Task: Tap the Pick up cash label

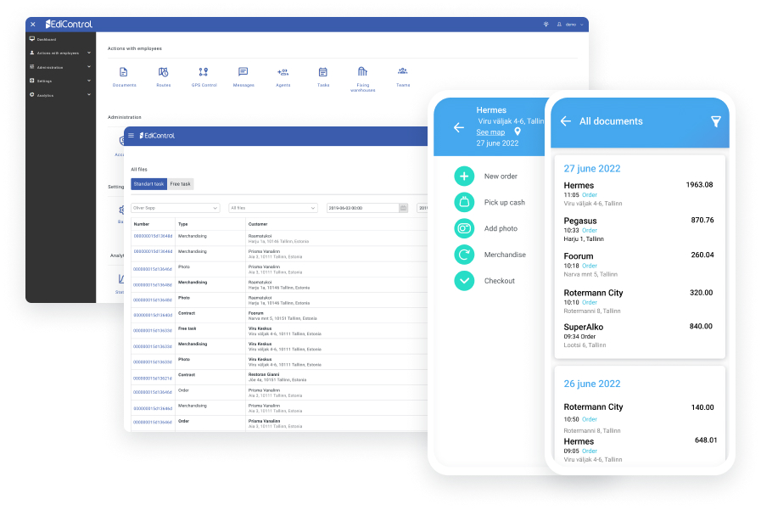Action: pyautogui.click(x=504, y=202)
